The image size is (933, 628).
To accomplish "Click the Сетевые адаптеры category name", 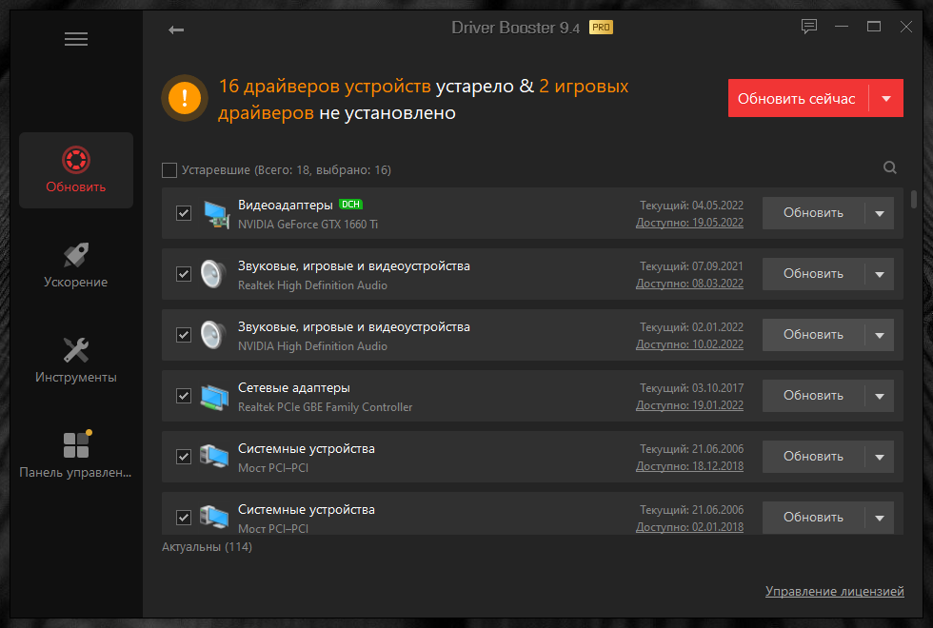I will point(294,388).
